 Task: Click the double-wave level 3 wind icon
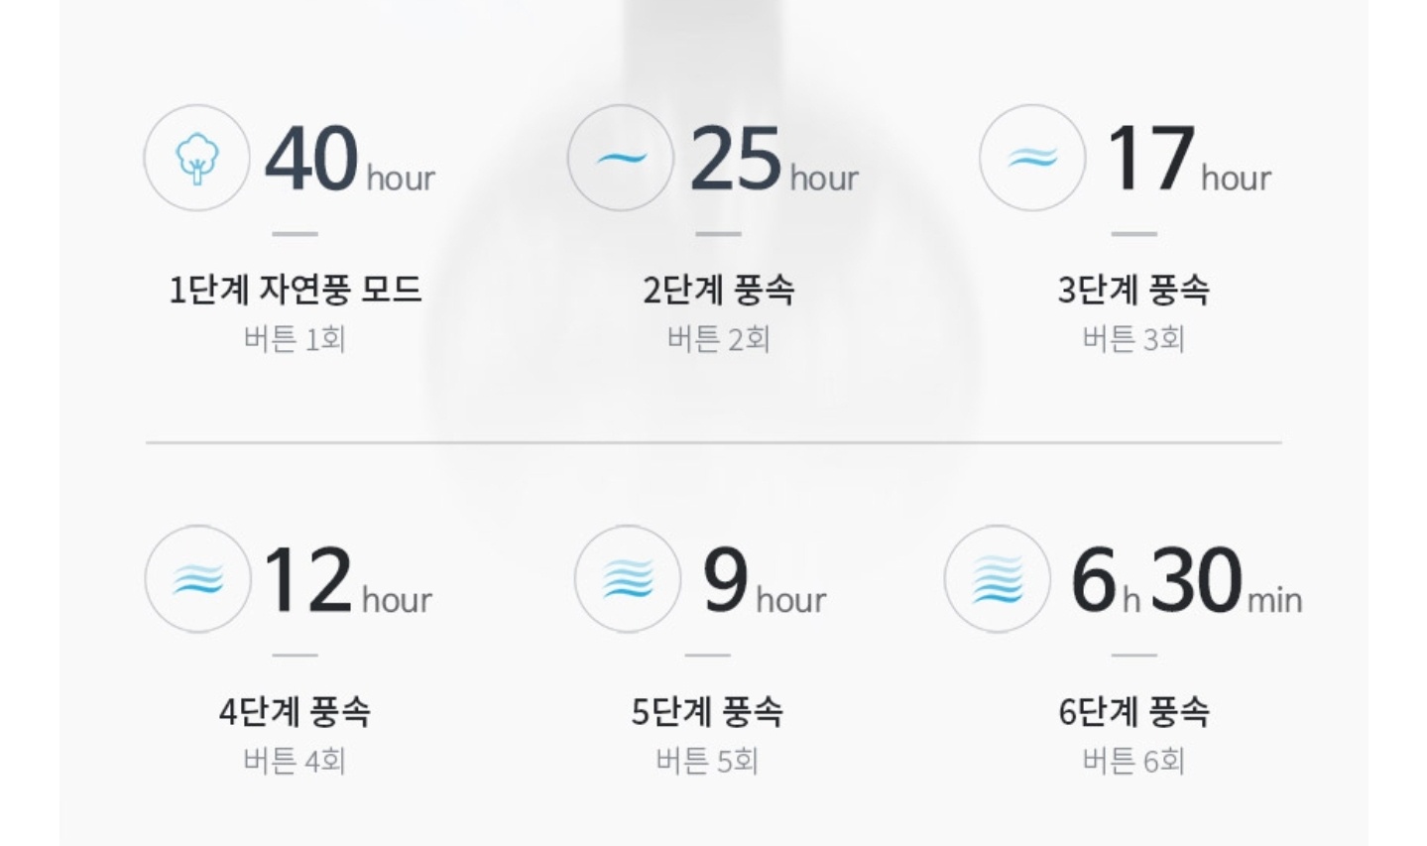click(1032, 158)
